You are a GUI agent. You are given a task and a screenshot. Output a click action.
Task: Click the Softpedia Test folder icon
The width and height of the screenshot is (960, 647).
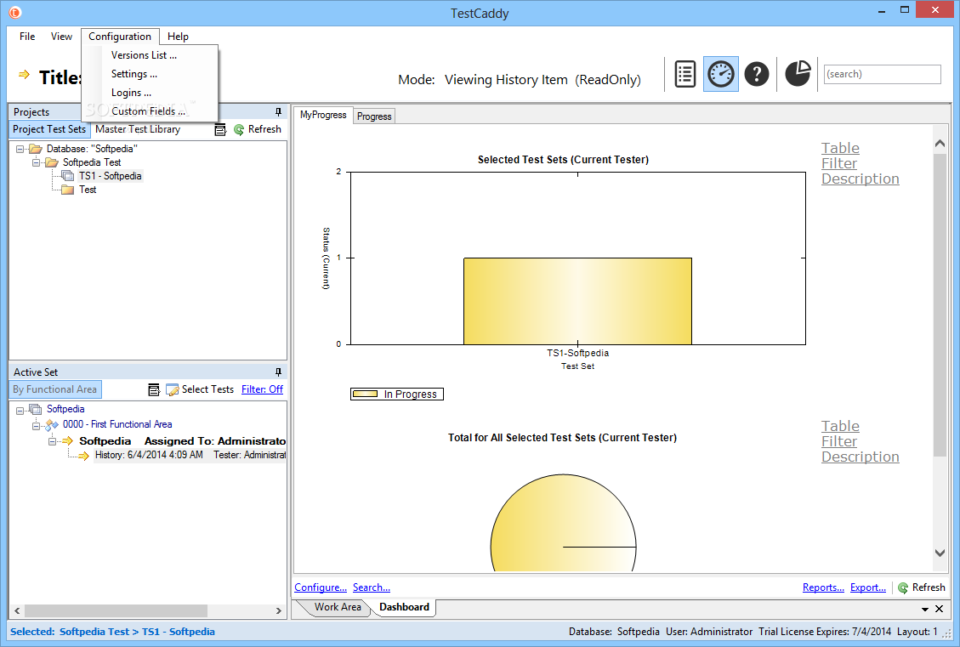click(x=51, y=162)
